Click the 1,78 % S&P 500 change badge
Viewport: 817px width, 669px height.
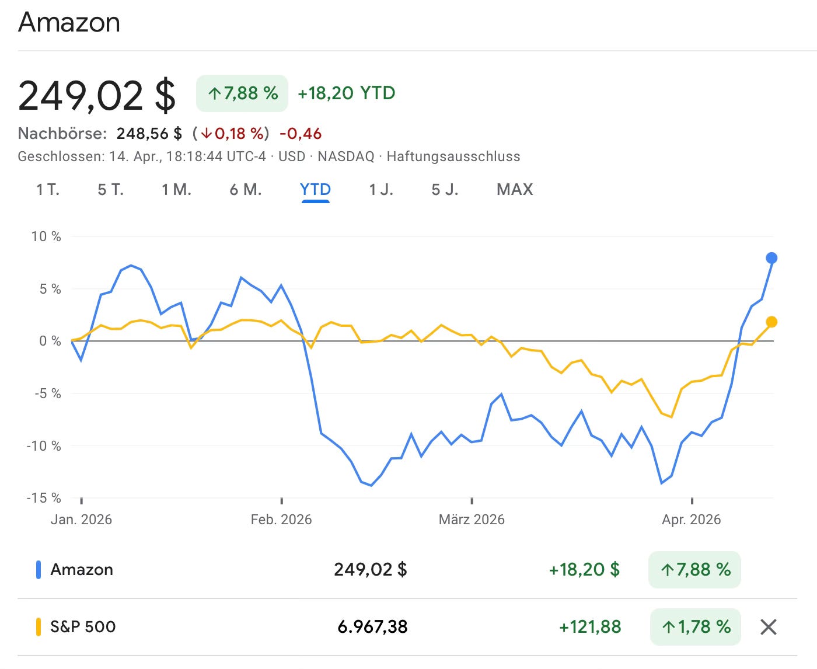point(695,627)
